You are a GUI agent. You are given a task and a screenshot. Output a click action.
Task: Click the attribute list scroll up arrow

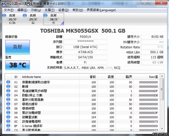coord(162,76)
